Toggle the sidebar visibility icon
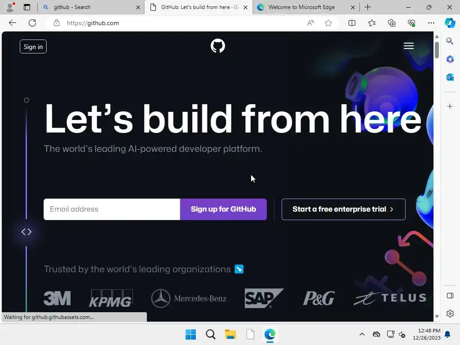The height and width of the screenshot is (345, 460). pos(450,296)
